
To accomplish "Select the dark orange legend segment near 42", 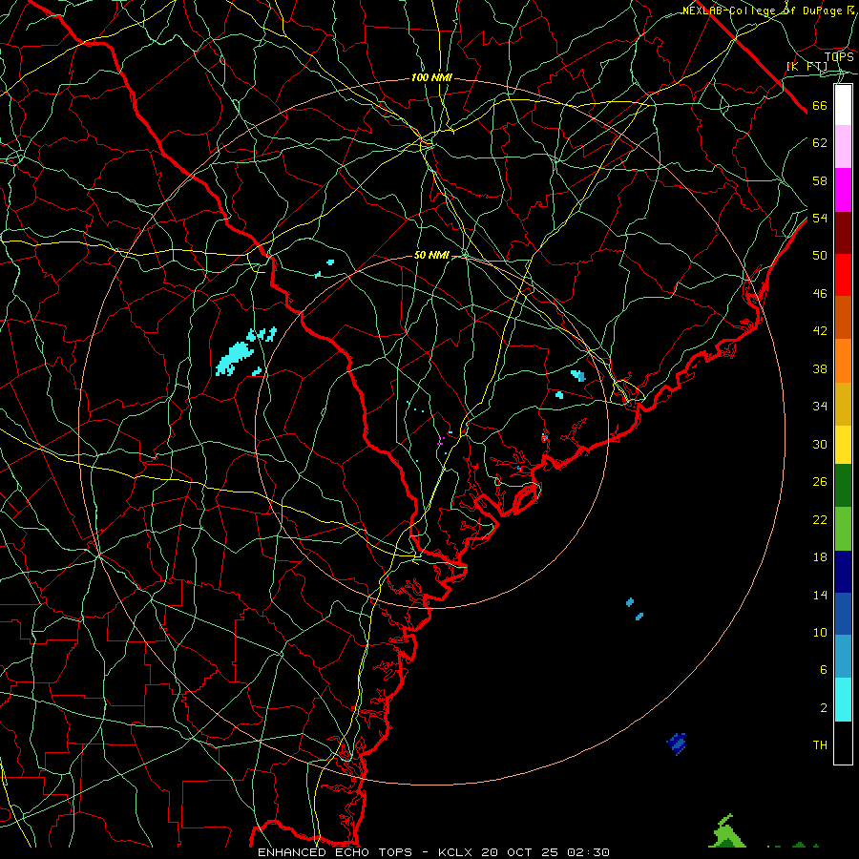I will pos(843,317).
